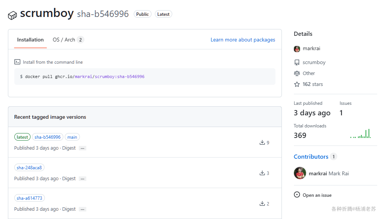Click Mark Rai's contributor avatar thumbnail

(x=300, y=173)
